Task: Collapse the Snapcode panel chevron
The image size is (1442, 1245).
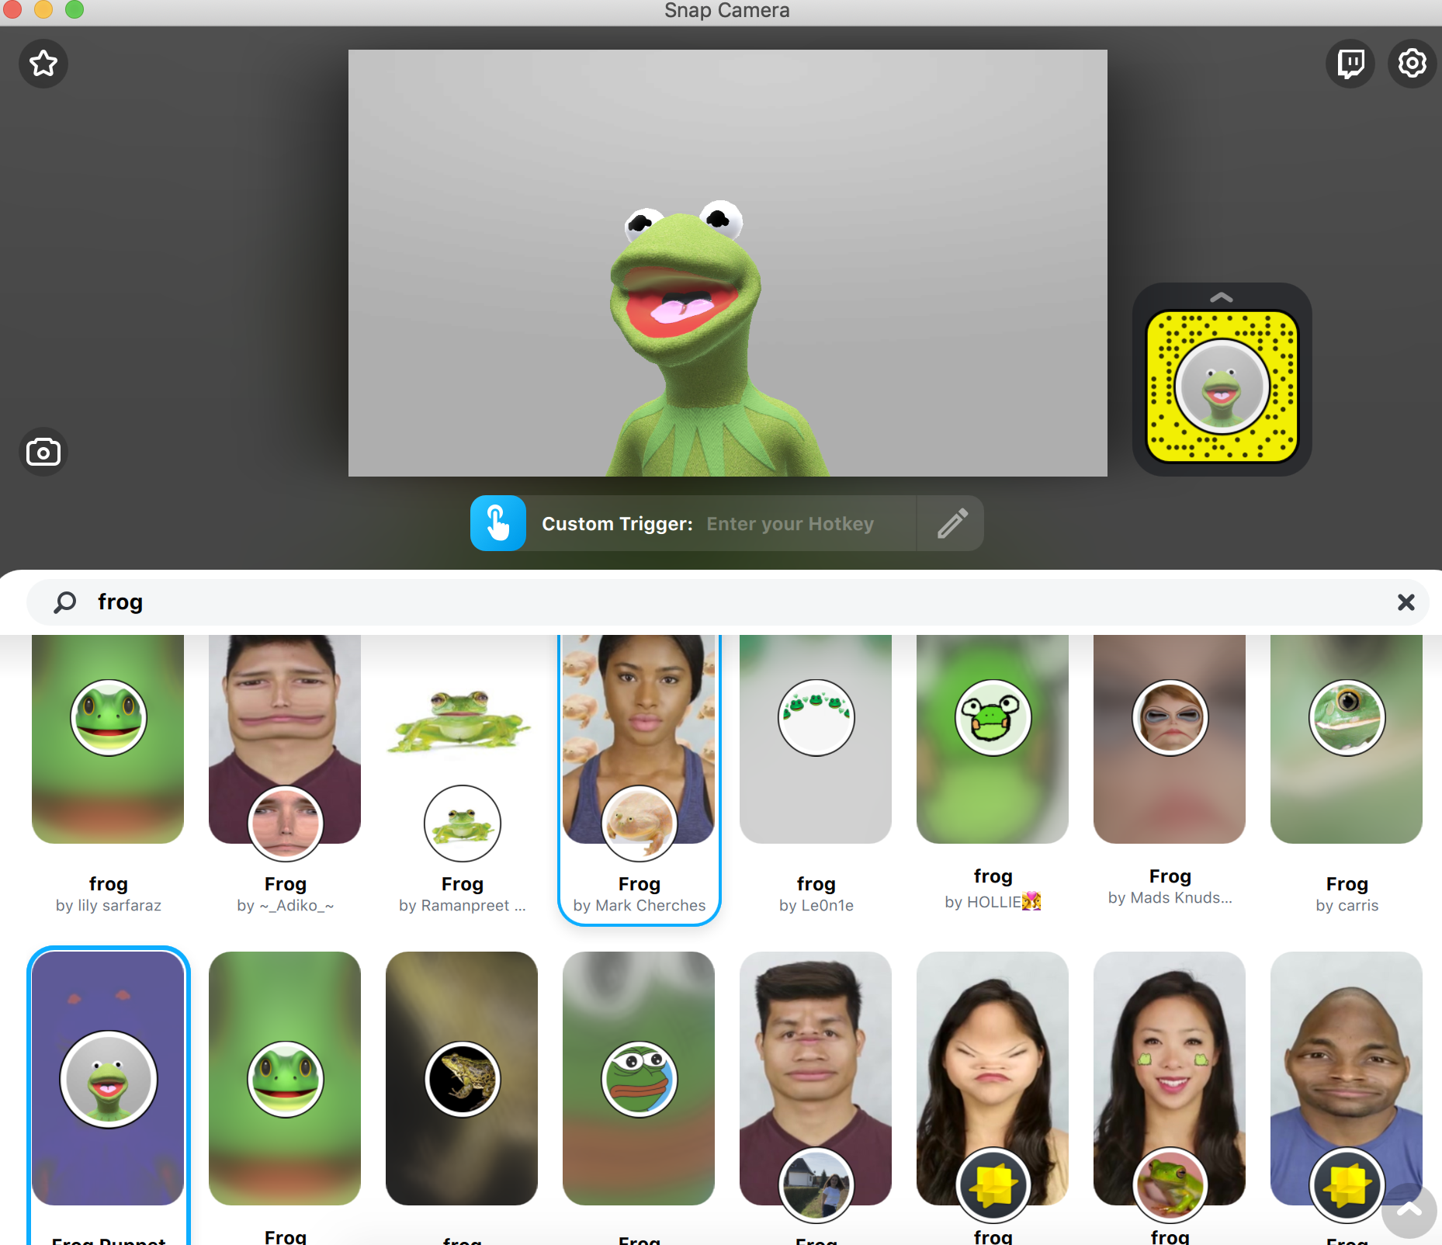Action: [1222, 298]
